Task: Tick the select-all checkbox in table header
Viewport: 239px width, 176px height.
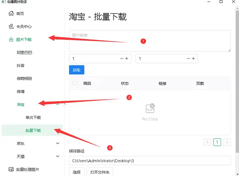Action: click(x=75, y=83)
